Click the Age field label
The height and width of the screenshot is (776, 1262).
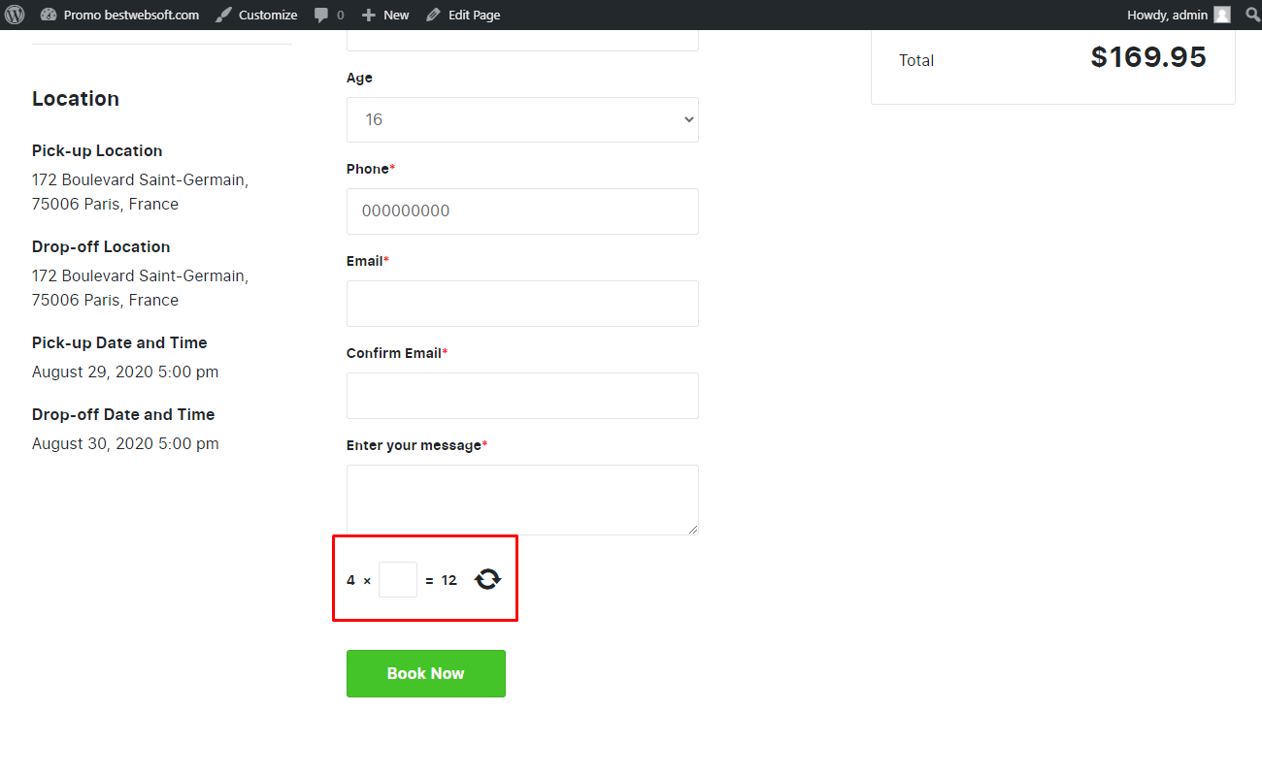click(x=359, y=78)
